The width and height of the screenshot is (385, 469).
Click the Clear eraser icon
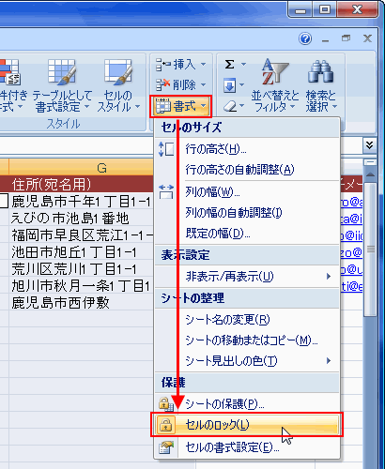(x=230, y=106)
